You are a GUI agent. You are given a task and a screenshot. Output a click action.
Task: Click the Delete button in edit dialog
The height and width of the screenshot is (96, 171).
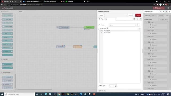coord(101,15)
